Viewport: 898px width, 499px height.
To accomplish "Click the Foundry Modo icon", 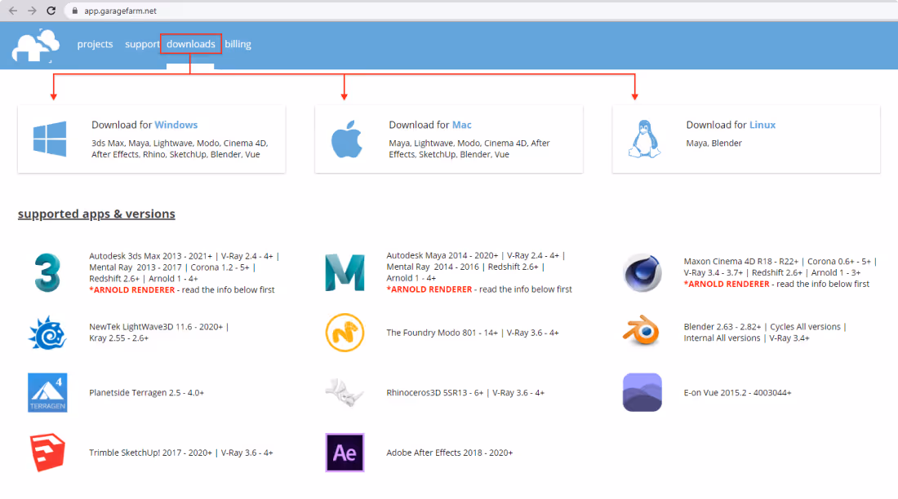I will (345, 333).
